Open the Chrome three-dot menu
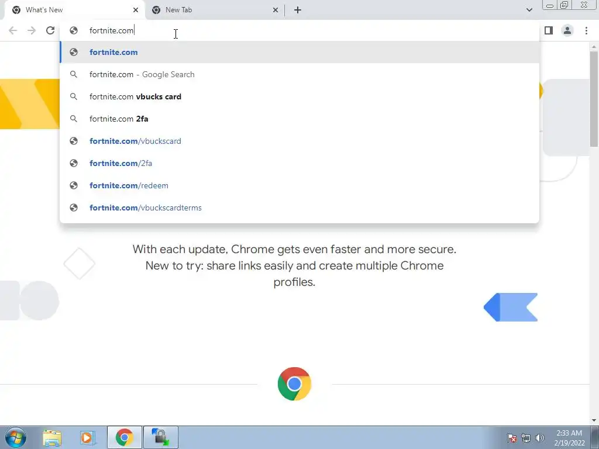The height and width of the screenshot is (449, 599). pos(586,30)
